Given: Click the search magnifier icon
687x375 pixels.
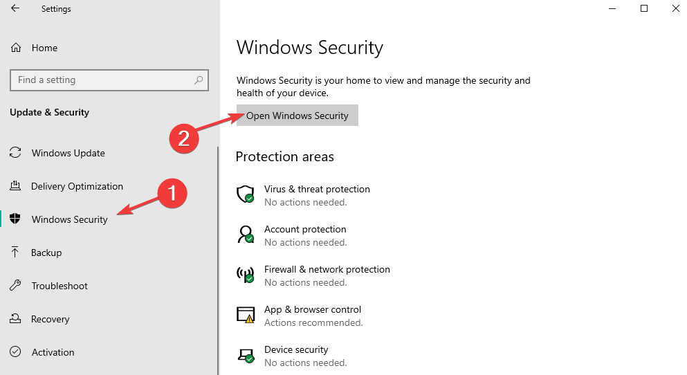Looking at the screenshot, I should pyautogui.click(x=199, y=80).
